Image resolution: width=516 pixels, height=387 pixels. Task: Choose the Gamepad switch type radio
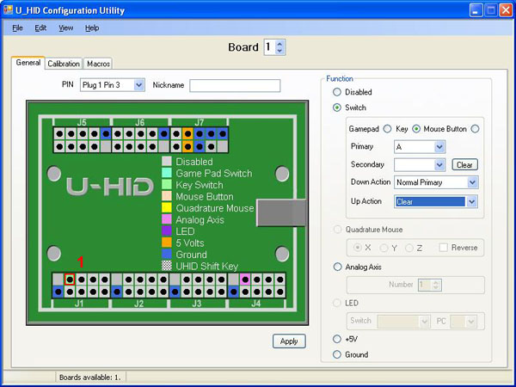[387, 129]
